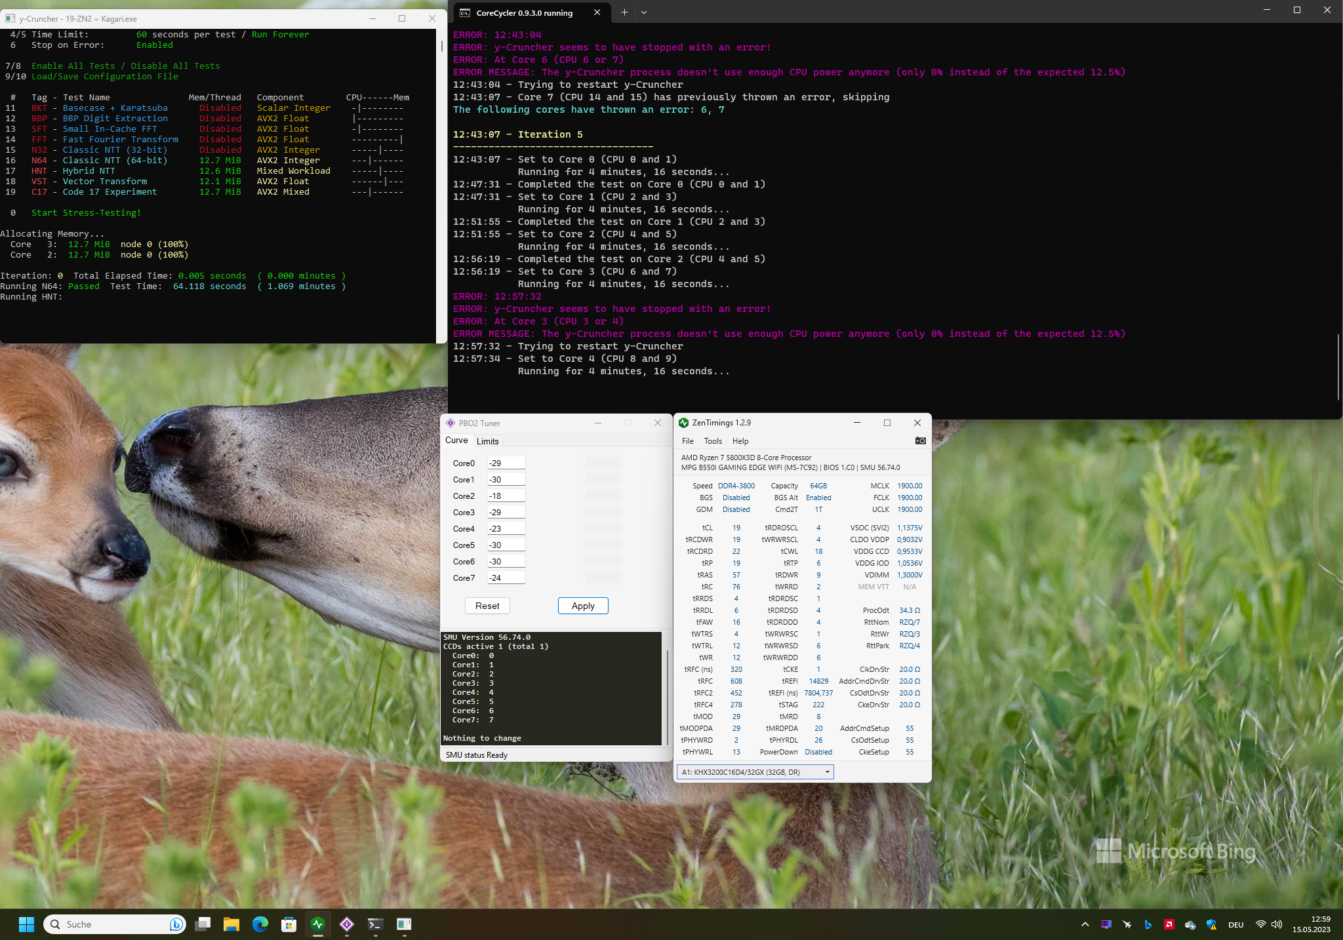Viewport: 1343px width, 940px height.
Task: Open ZenTimings from the taskbar
Action: click(x=318, y=924)
